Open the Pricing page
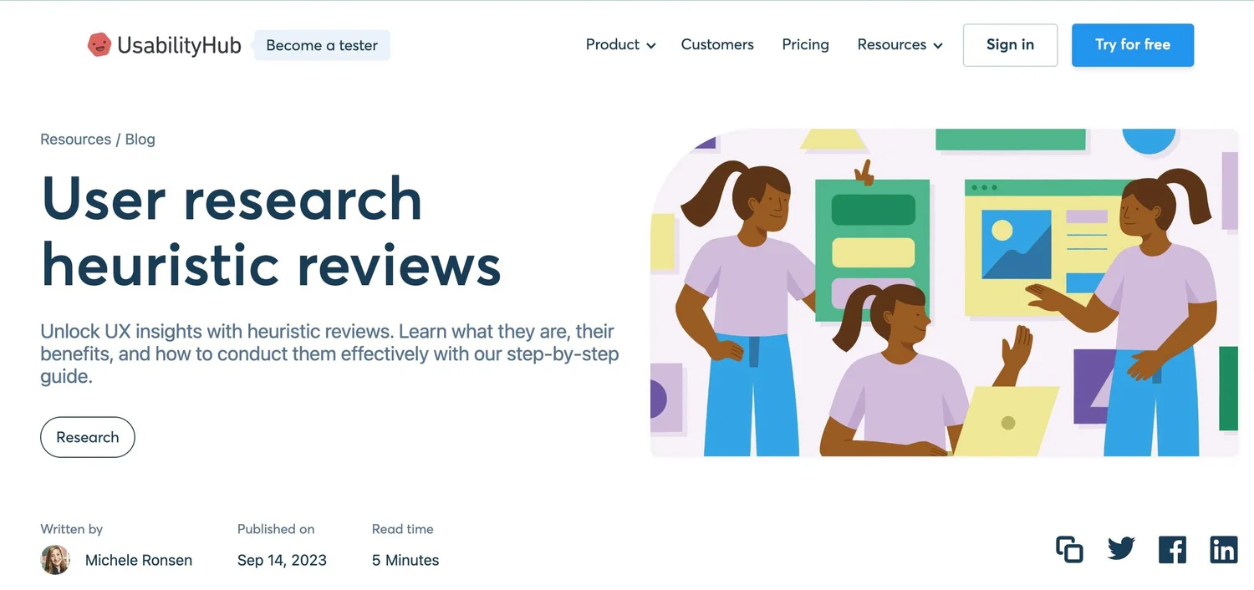 [x=805, y=44]
